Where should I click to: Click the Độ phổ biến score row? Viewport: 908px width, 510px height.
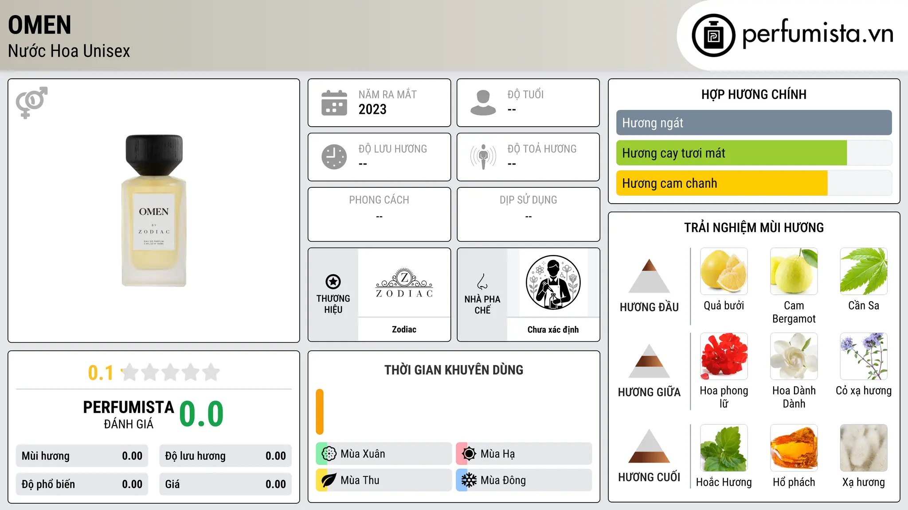[82, 484]
